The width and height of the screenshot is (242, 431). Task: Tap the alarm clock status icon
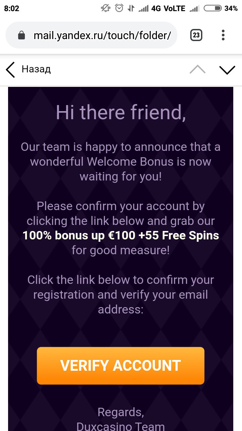click(x=119, y=8)
